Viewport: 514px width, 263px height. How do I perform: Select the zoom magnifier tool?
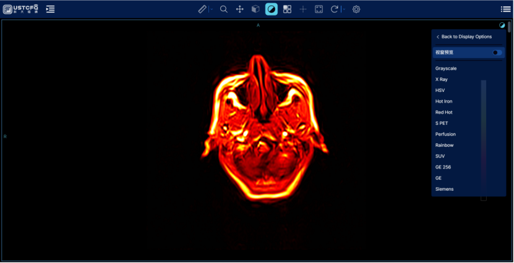click(223, 9)
